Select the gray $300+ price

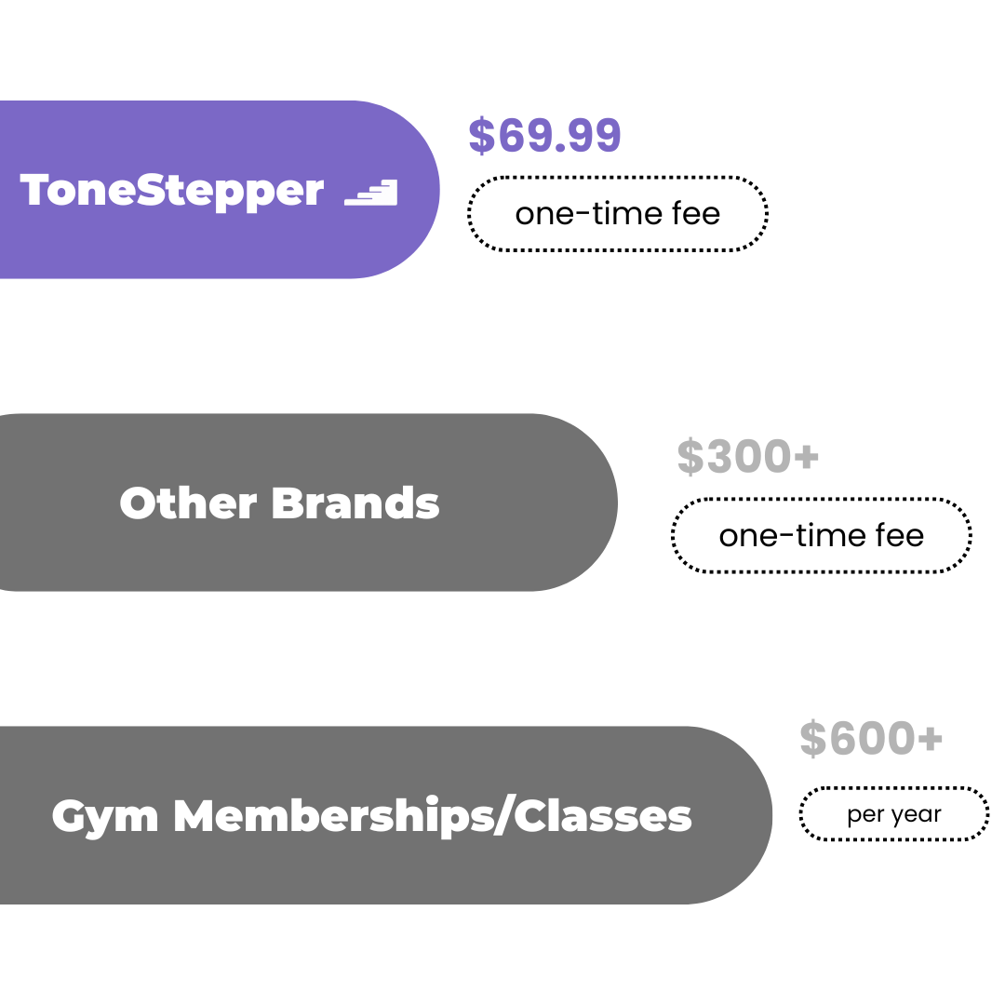pyautogui.click(x=748, y=457)
